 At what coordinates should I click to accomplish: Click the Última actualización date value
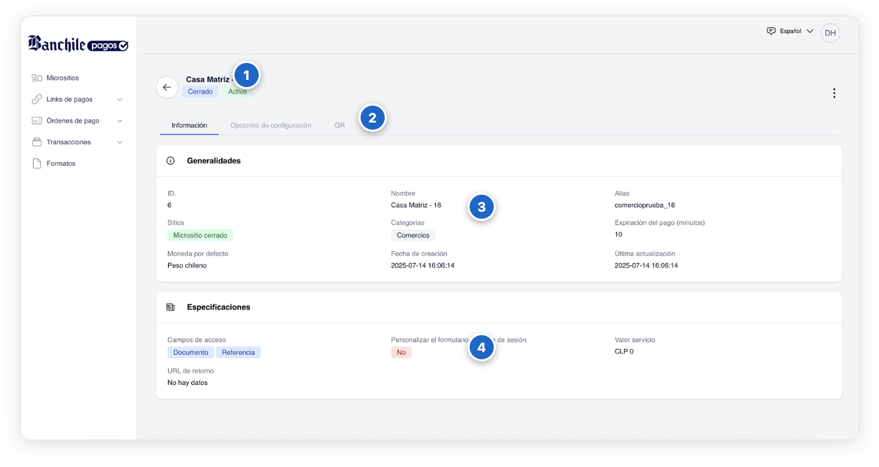point(646,266)
